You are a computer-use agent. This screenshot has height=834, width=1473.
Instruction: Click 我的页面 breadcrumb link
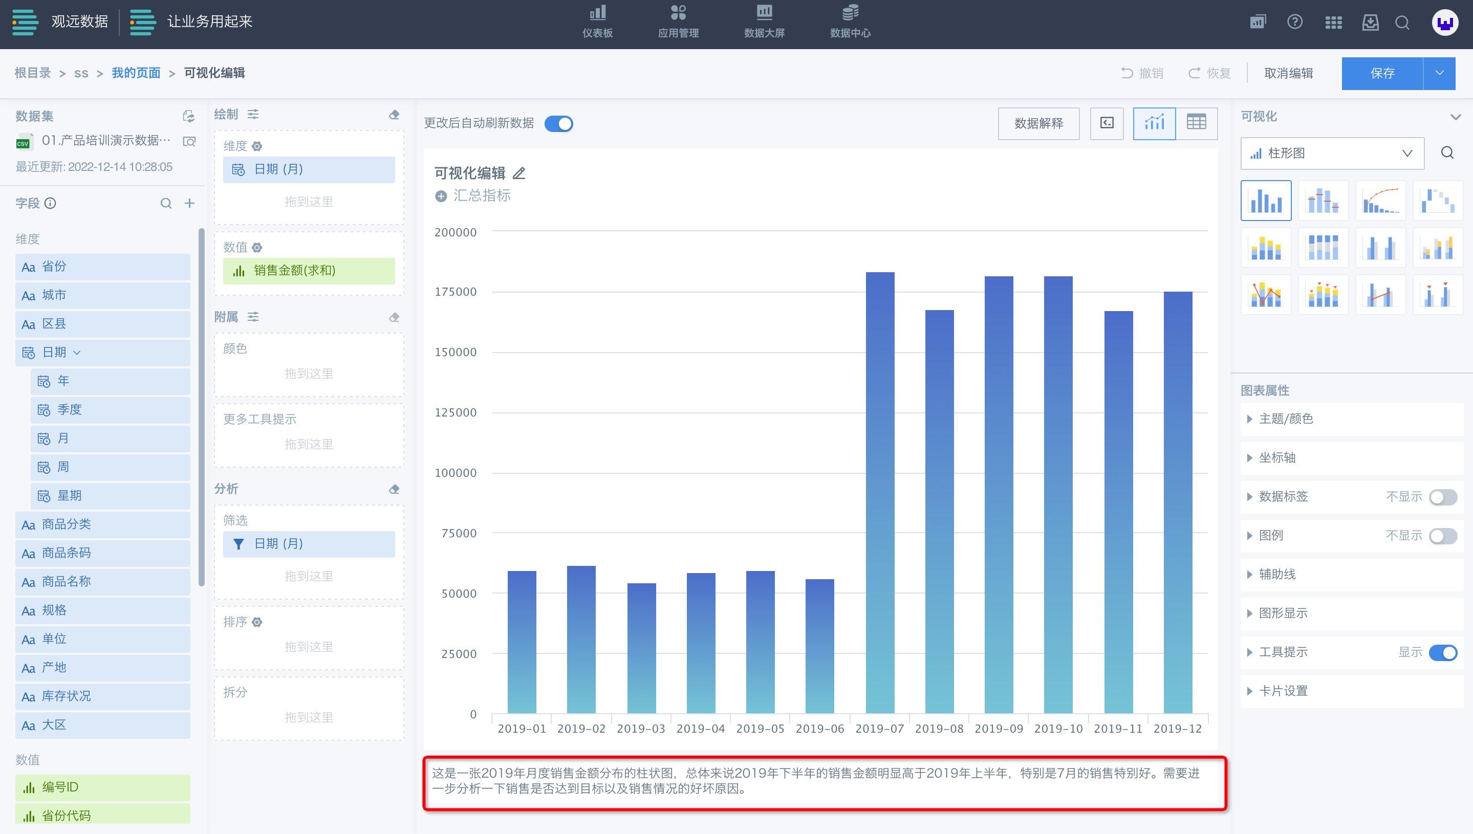point(136,73)
